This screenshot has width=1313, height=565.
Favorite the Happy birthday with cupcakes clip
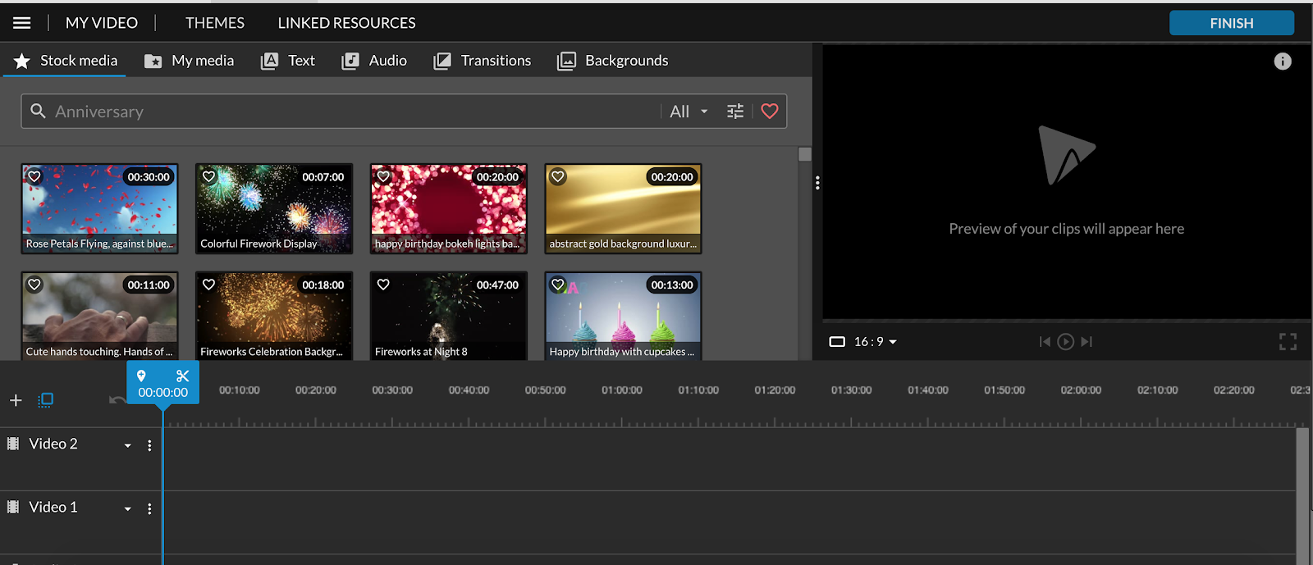coord(558,285)
